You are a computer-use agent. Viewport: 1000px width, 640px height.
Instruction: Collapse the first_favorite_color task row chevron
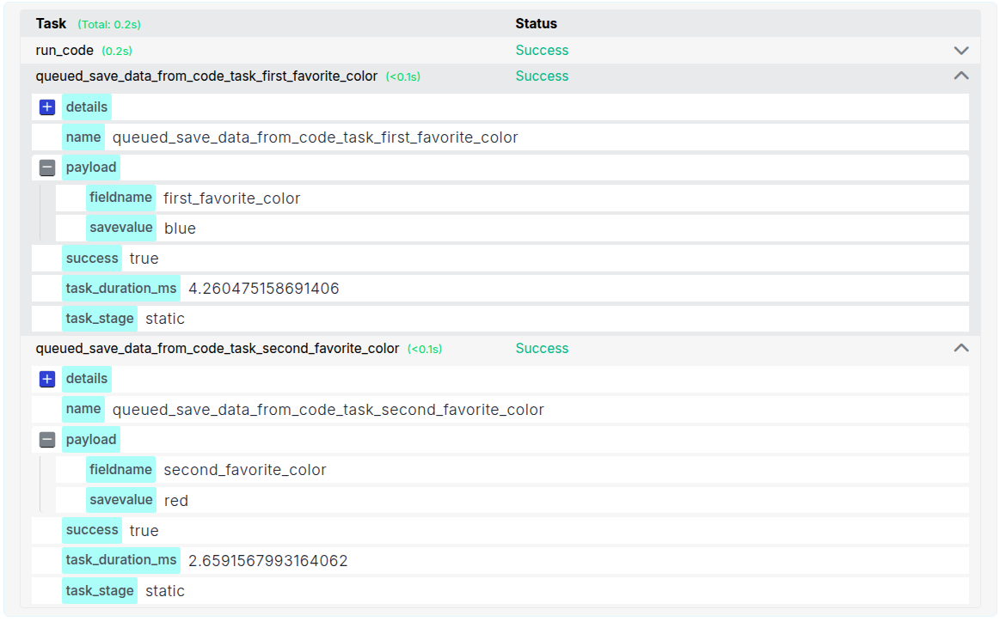click(961, 76)
